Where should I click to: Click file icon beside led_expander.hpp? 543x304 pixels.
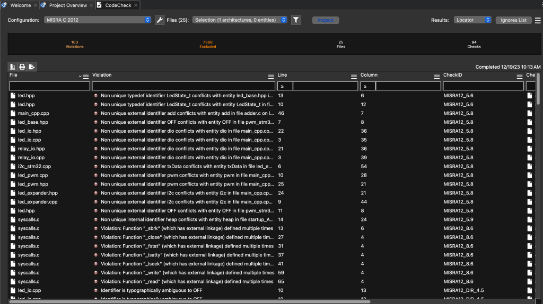click(13, 193)
